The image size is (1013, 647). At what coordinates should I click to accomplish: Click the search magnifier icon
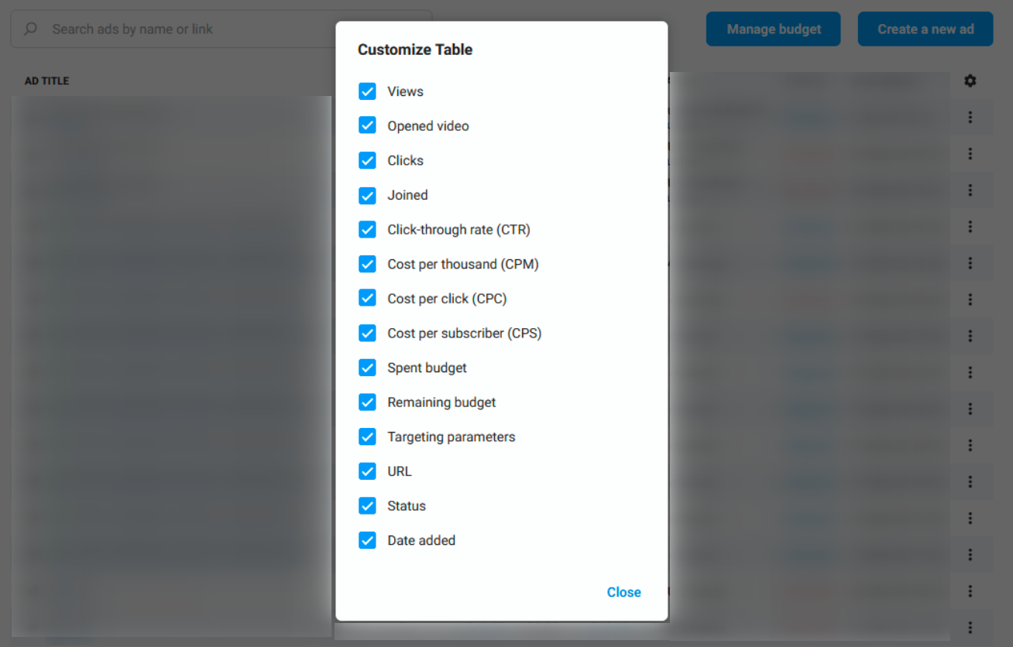31,29
